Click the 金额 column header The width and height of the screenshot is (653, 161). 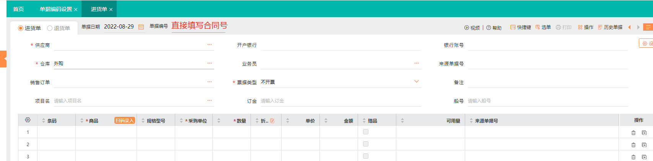tap(339, 121)
